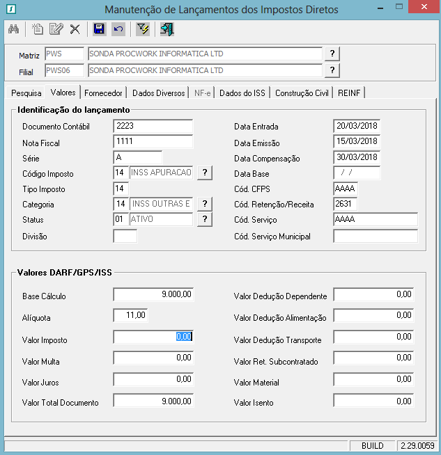
Task: Select the Construção Civil tab
Action: pyautogui.click(x=302, y=93)
